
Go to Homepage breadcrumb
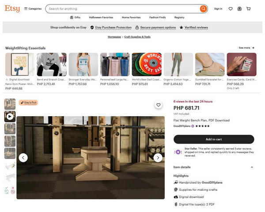(x=114, y=37)
